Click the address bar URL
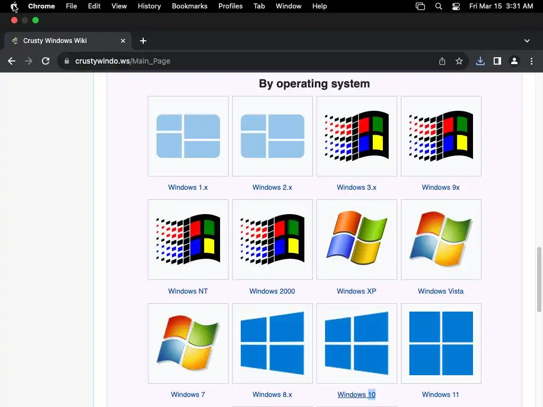 click(x=122, y=61)
